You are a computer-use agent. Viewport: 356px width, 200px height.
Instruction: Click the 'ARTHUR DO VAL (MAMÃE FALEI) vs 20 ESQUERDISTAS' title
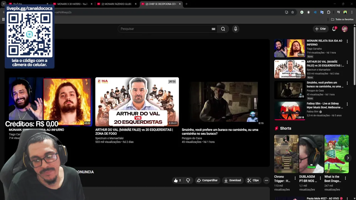[x=134, y=132]
